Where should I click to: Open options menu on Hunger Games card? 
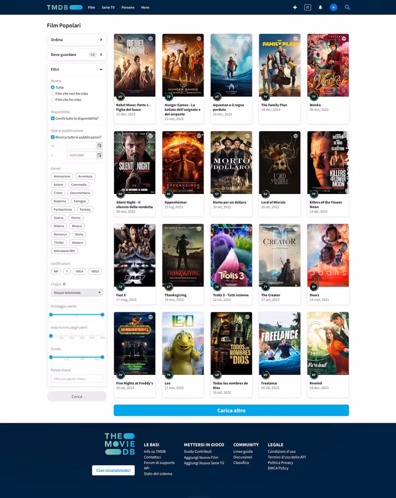199,39
